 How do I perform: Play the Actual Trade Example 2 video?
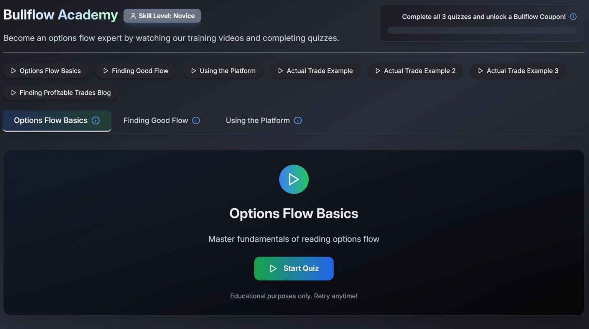click(415, 71)
